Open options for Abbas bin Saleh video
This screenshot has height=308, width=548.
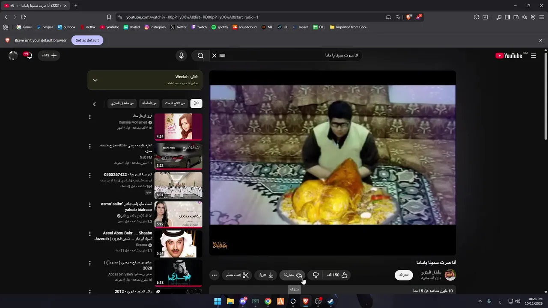pyautogui.click(x=89, y=263)
